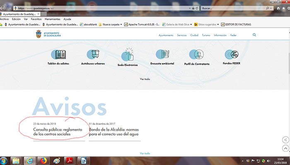The height and width of the screenshot is (165, 290).
Task: Open the Feder navigation link
Action: point(233,35)
